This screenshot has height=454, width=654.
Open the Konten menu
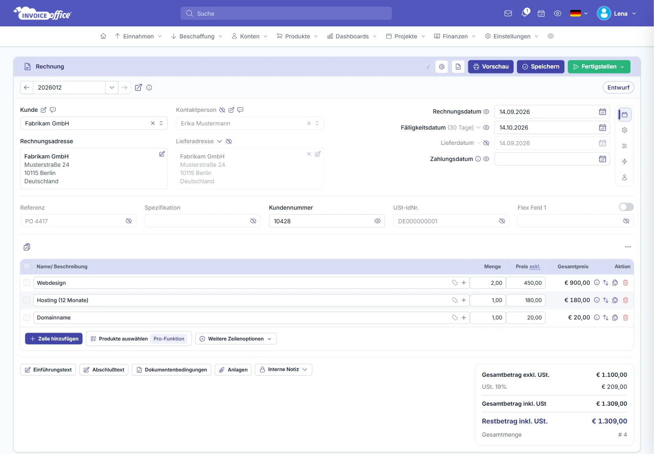tap(250, 36)
